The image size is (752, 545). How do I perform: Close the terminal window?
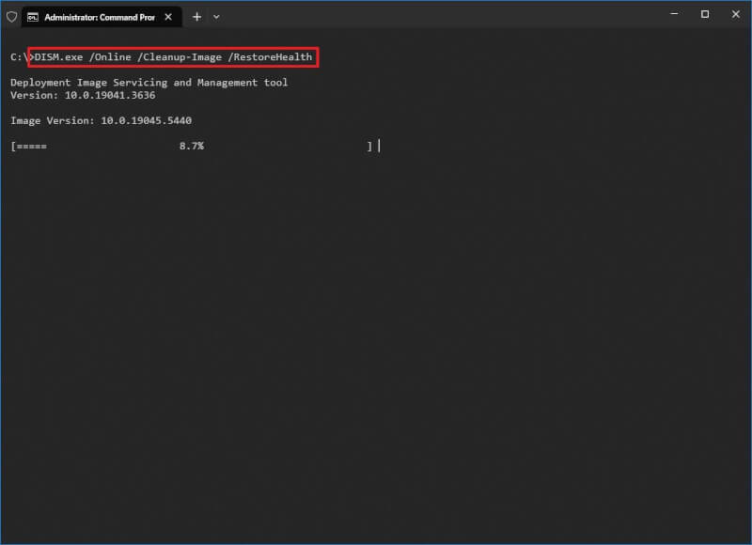click(x=736, y=14)
